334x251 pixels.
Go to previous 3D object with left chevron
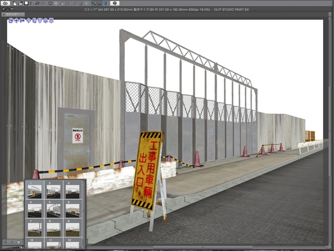pos(6,242)
